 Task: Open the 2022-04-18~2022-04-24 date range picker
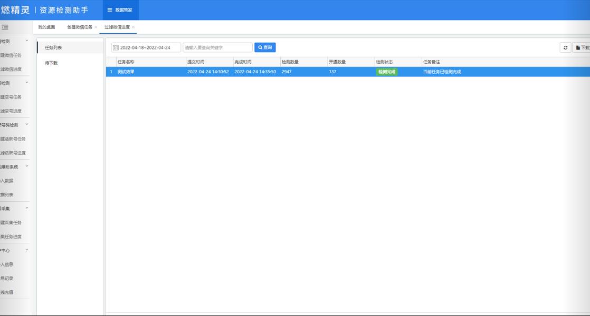tap(149, 47)
